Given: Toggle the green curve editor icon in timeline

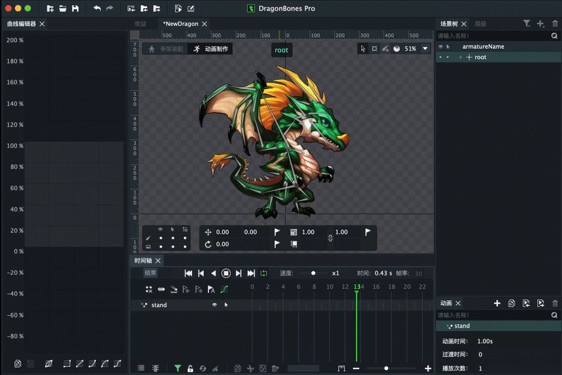Looking at the screenshot, I should click(x=224, y=289).
